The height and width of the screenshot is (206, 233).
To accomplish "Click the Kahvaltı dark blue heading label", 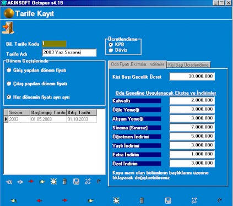I will (137, 101).
